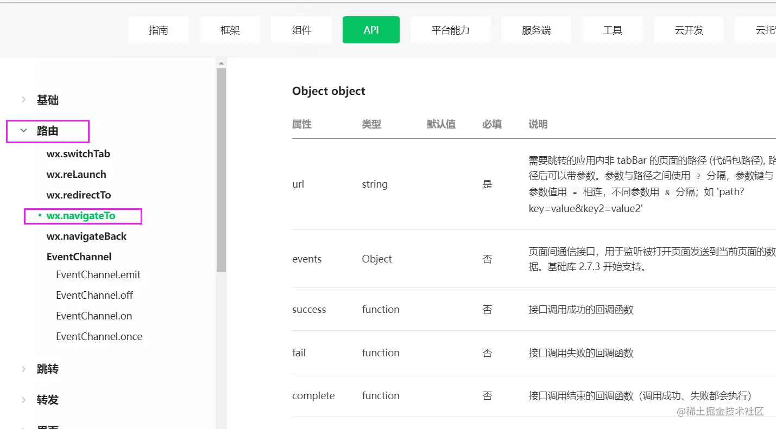Image resolution: width=776 pixels, height=429 pixels.
Task: Click the sidebar scrollbar up arrow
Action: (221, 63)
